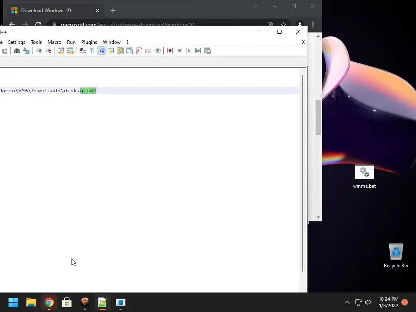The image size is (416, 312).
Task: Open the Windows Start menu
Action: pyautogui.click(x=13, y=302)
